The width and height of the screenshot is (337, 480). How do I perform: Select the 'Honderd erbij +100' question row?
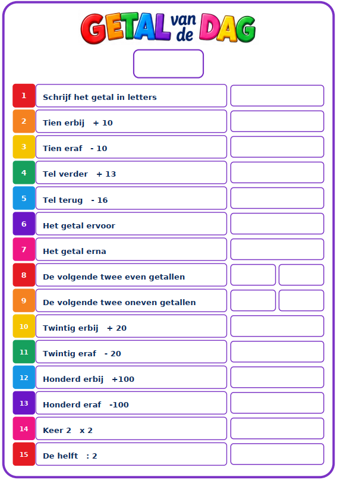(131, 378)
